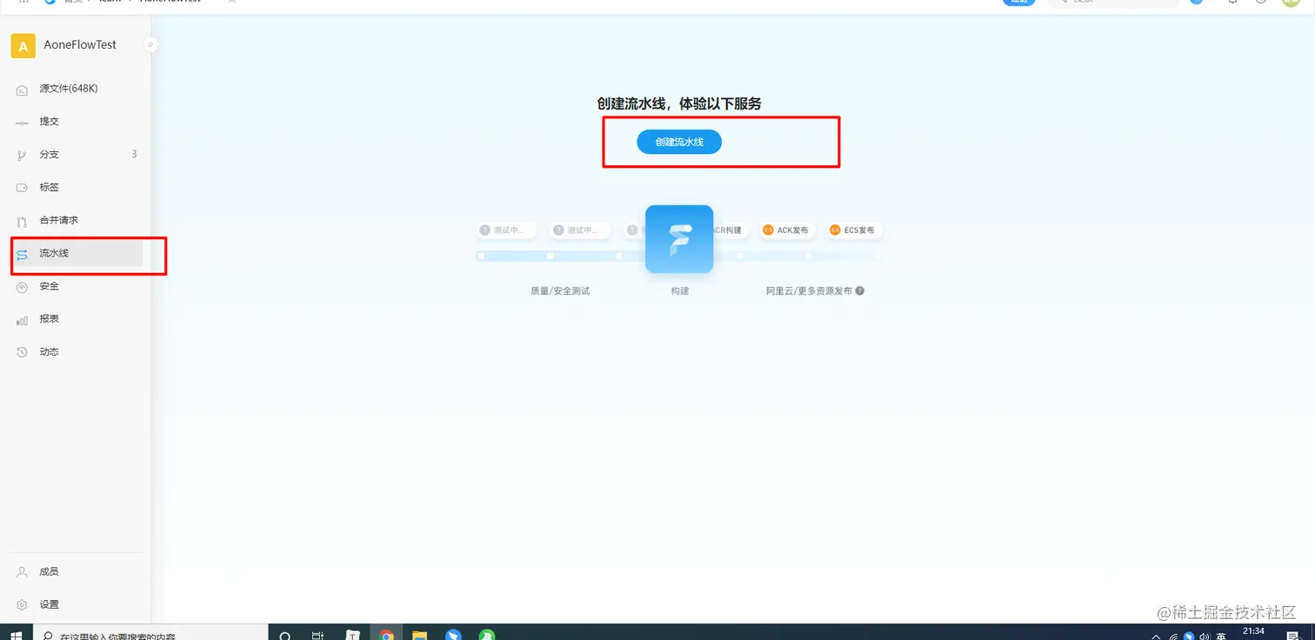Open 源文件(648K) in the sidebar
Screen dimensions: 1315x640
point(77,89)
